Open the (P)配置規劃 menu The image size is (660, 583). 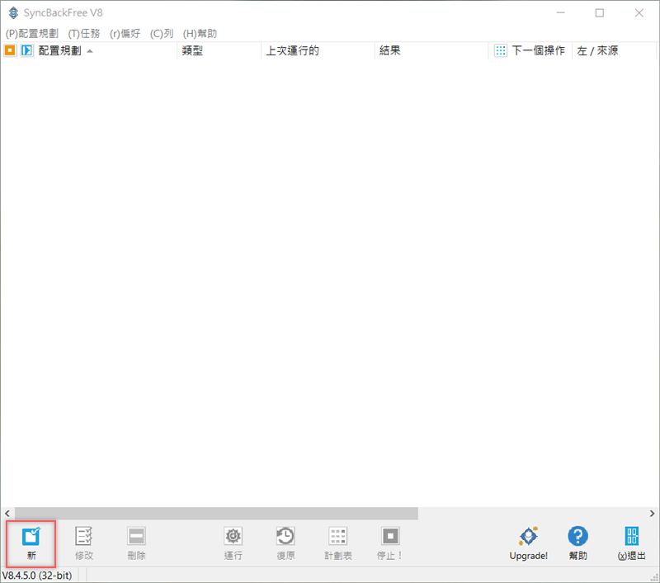[x=32, y=33]
